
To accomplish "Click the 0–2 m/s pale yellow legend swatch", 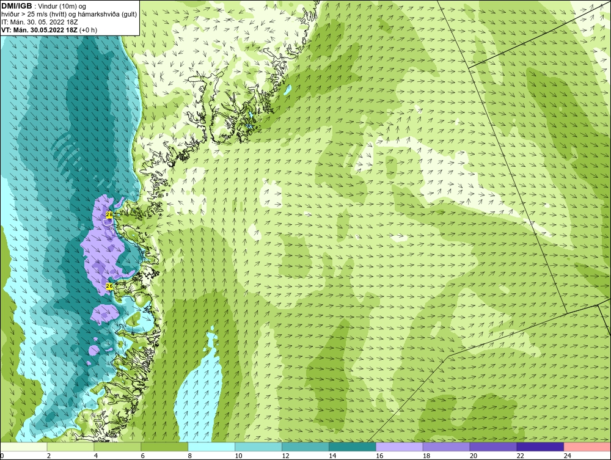I will [24, 447].
